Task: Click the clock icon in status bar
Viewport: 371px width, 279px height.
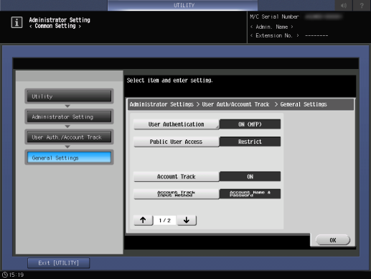Action: point(5,275)
